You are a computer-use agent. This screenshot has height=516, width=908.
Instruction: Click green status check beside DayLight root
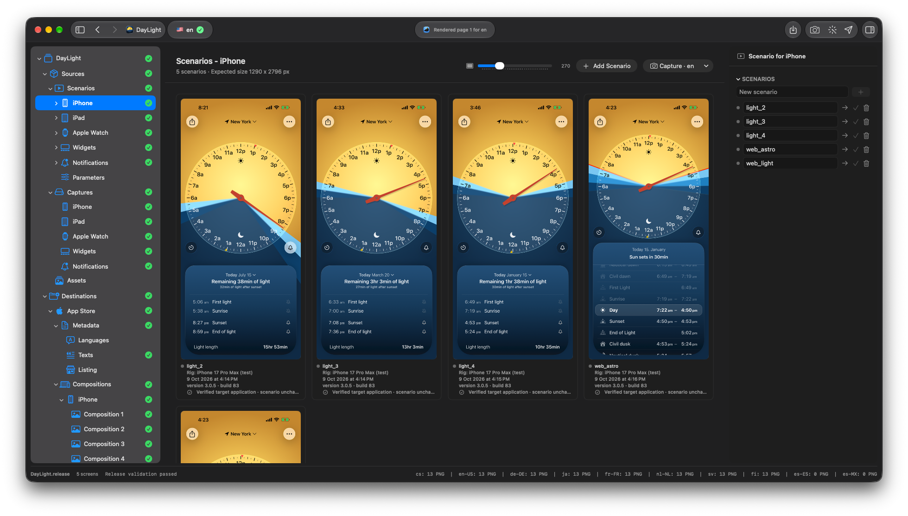tap(148, 58)
